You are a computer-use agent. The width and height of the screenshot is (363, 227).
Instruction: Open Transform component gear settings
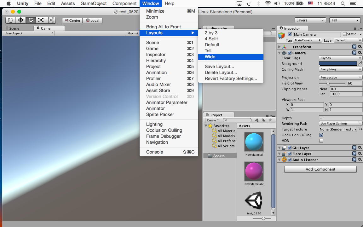360,47
